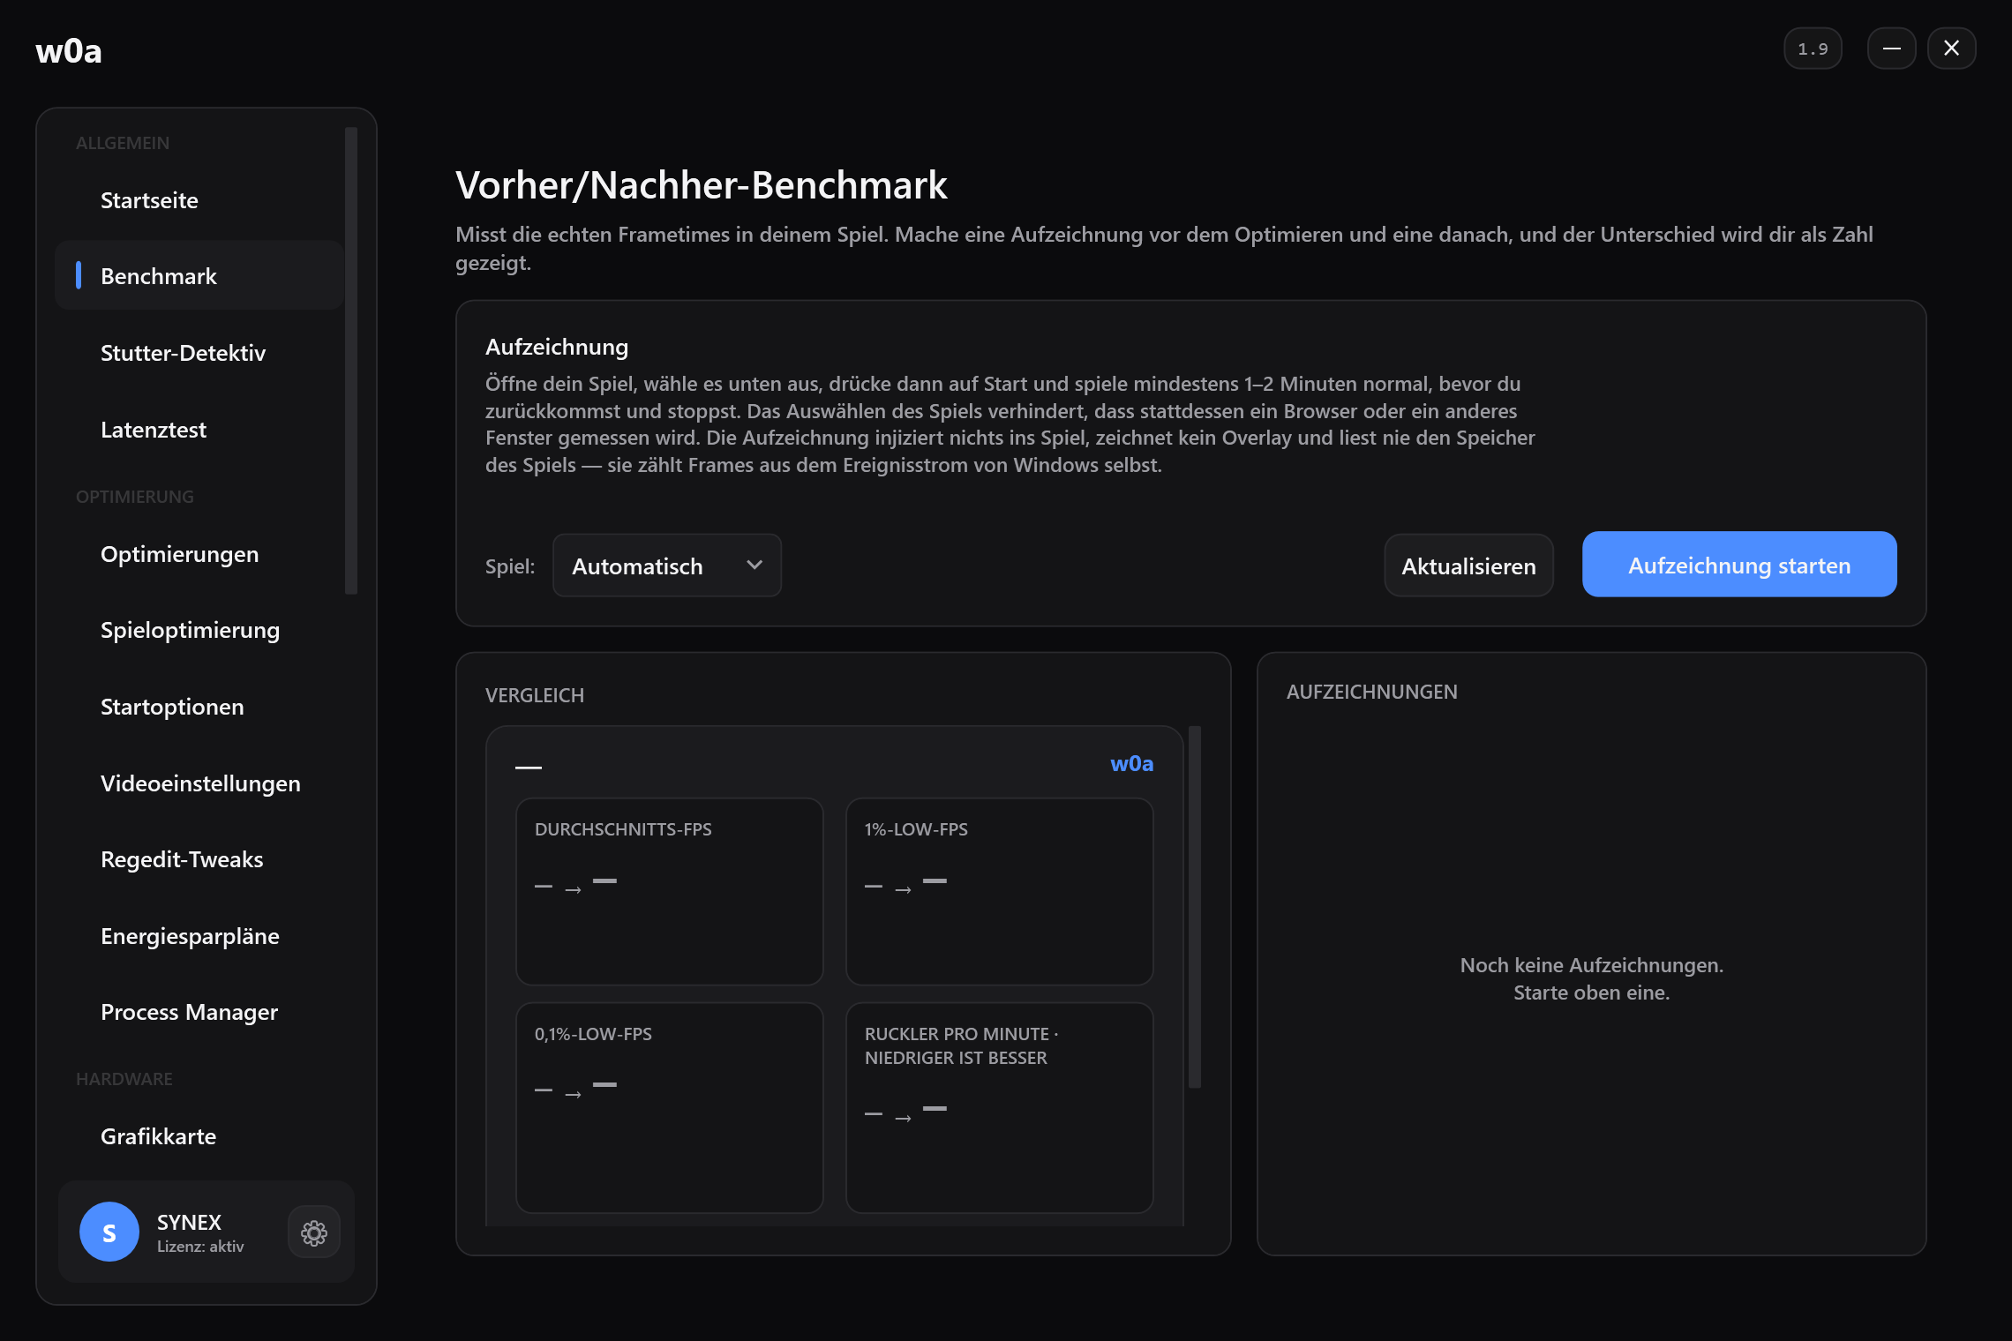Image resolution: width=2012 pixels, height=1341 pixels.
Task: Click the HARDWARE sidebar section label
Action: point(124,1079)
